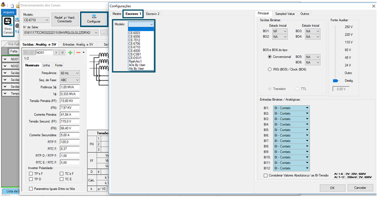Screen dimensions: 377x197
Task: Switch to the Mestre tab
Action: (117, 14)
